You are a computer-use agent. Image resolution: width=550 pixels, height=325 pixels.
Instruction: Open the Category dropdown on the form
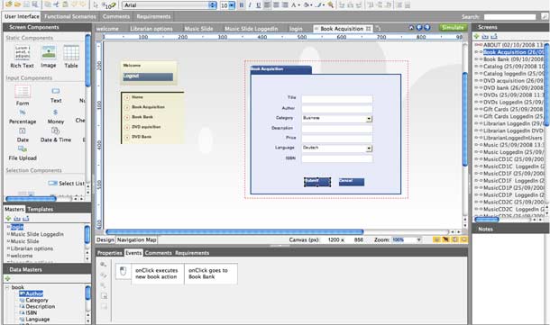(369, 119)
